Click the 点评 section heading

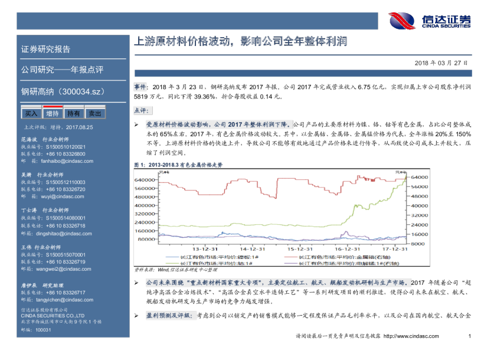(142, 110)
